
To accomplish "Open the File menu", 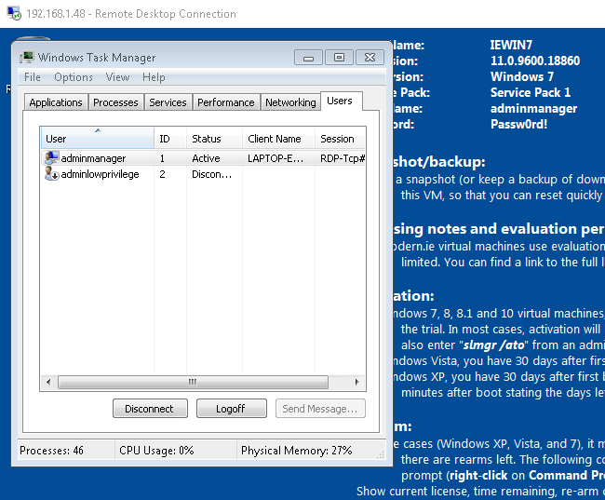I will click(32, 77).
